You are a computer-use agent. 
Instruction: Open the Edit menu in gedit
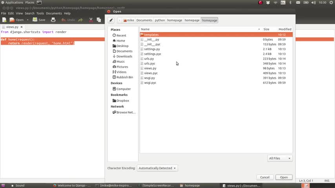pyautogui.click(x=11, y=13)
